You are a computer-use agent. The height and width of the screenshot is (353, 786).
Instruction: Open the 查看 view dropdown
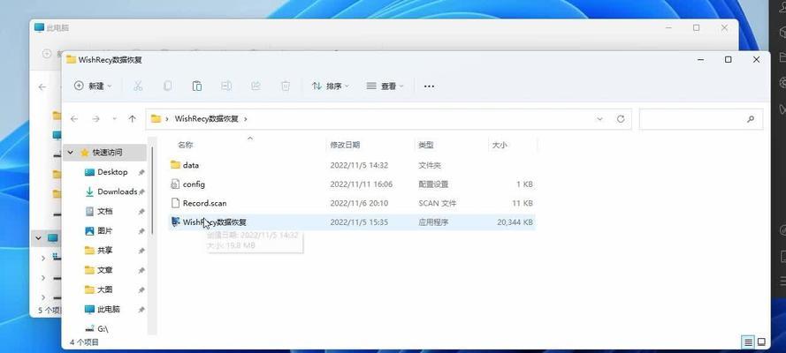coord(385,86)
